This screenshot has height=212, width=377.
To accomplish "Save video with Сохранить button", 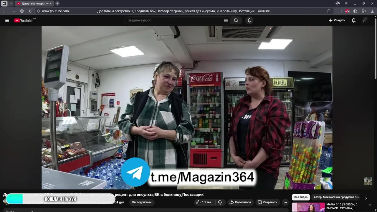I will [x=267, y=202].
